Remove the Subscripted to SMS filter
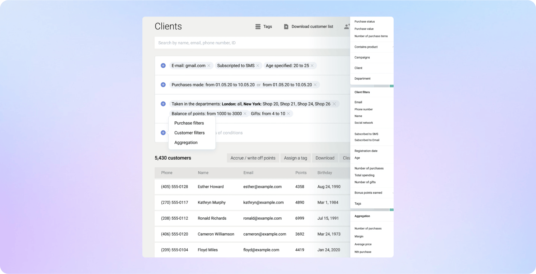Image resolution: width=536 pixels, height=274 pixels. (x=258, y=66)
